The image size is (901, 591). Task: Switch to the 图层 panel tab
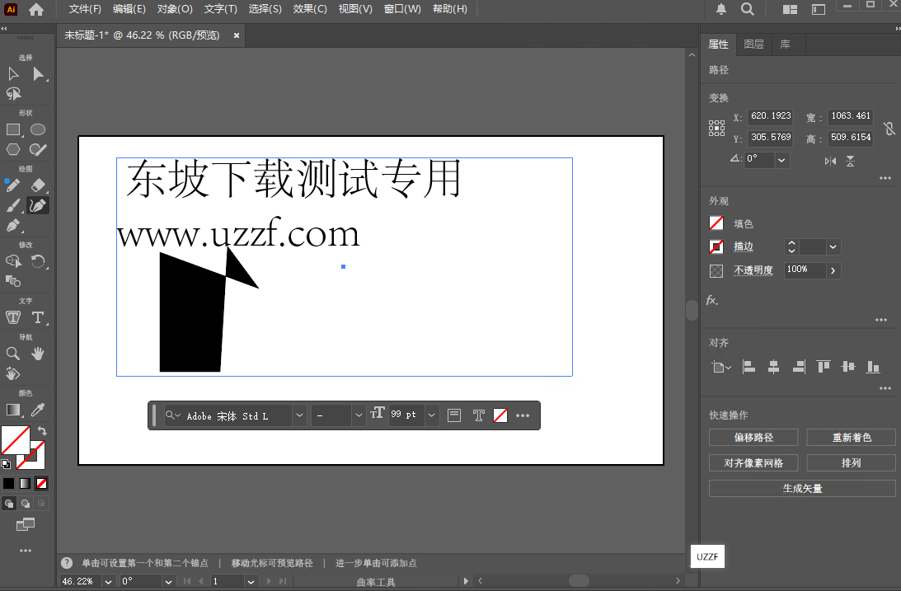click(x=753, y=45)
